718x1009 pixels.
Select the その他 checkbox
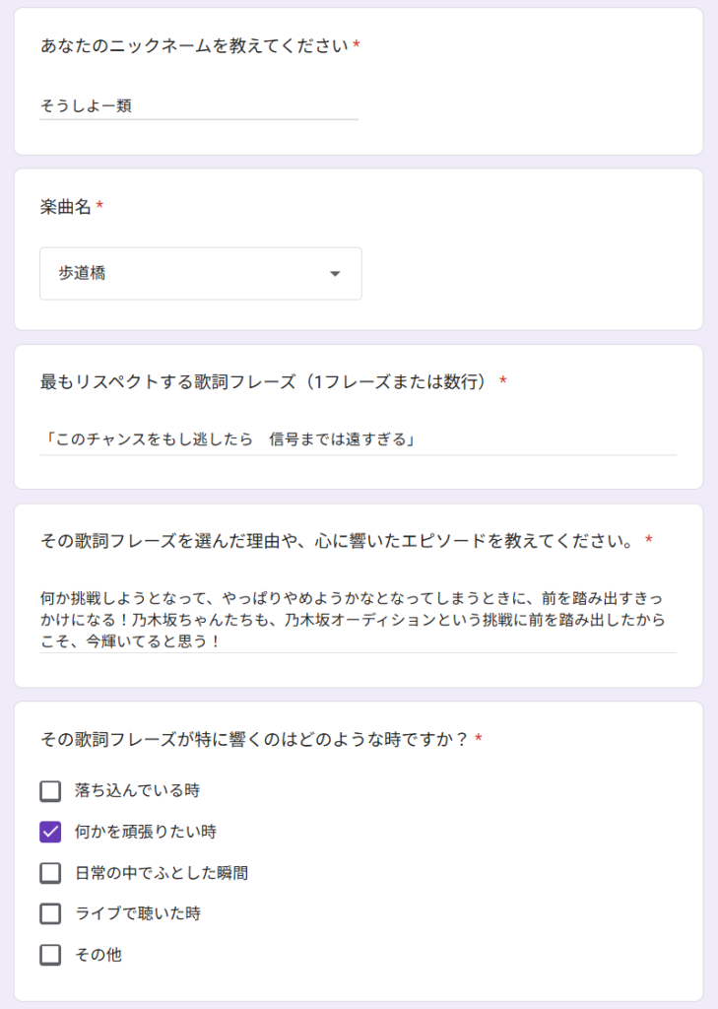click(50, 955)
